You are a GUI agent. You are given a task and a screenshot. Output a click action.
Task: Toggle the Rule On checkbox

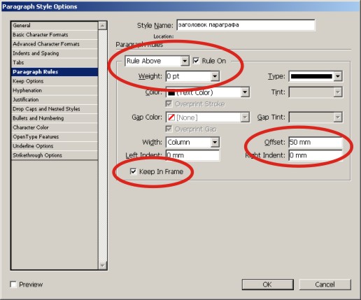(x=196, y=61)
